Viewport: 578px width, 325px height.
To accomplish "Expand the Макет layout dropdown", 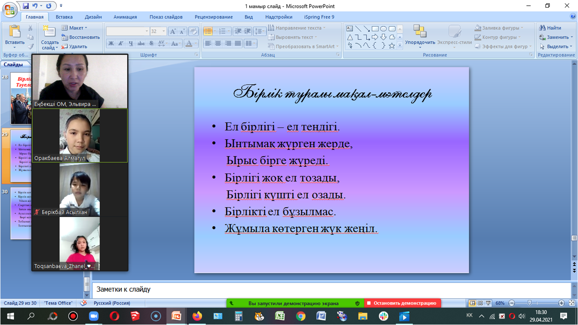I will (75, 28).
